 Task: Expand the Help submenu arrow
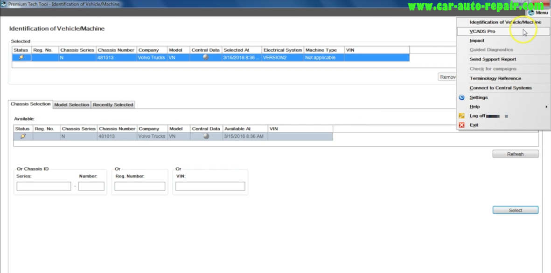coord(546,107)
